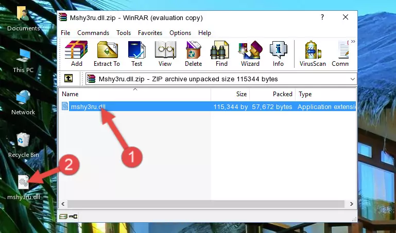Open the Favorites menu

coord(150,33)
